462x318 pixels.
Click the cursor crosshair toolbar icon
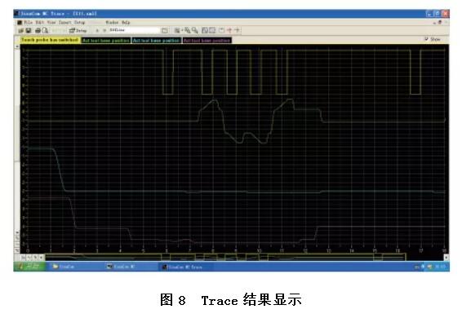[x=229, y=30]
